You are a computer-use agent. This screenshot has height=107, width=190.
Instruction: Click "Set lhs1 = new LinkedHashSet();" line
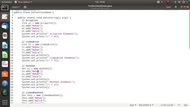click(42, 95)
